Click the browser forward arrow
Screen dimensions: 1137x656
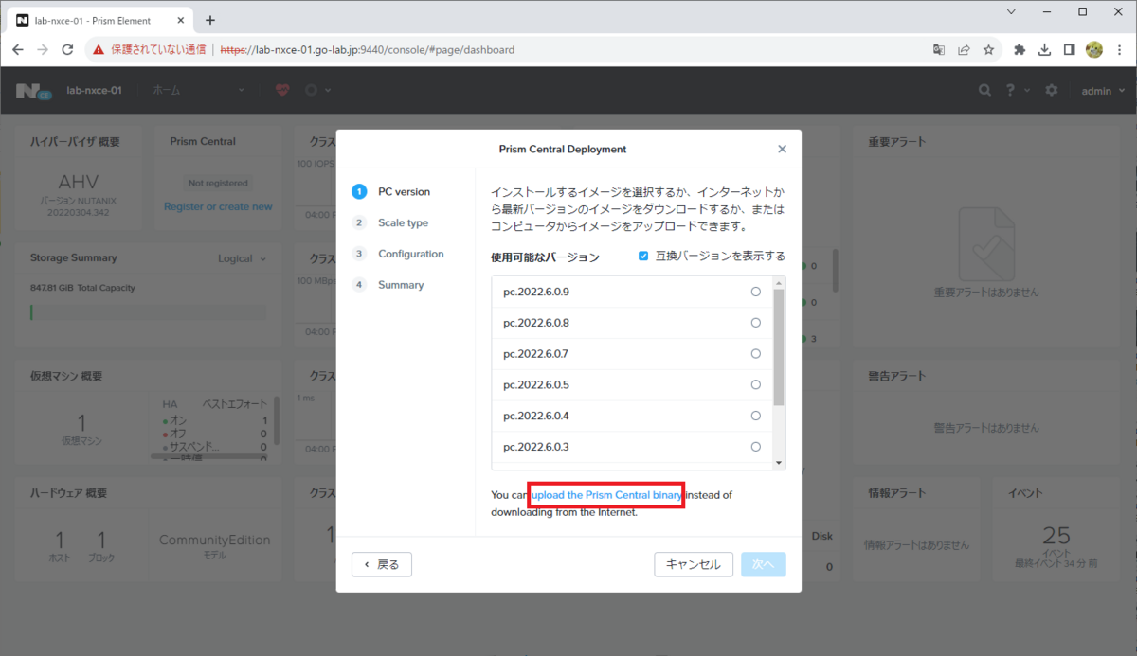pyautogui.click(x=43, y=49)
